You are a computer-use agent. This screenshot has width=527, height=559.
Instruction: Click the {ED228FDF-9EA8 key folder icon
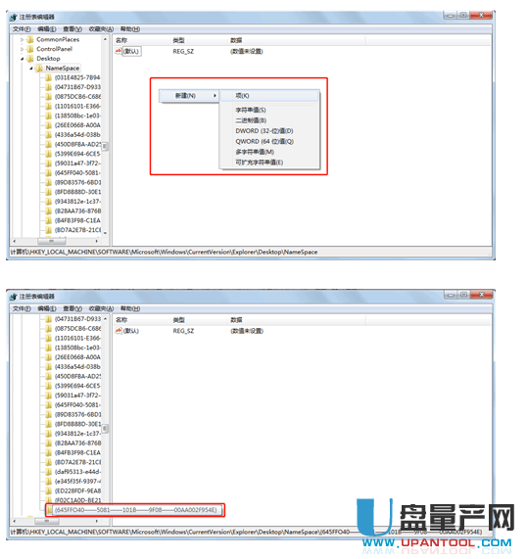click(49, 490)
